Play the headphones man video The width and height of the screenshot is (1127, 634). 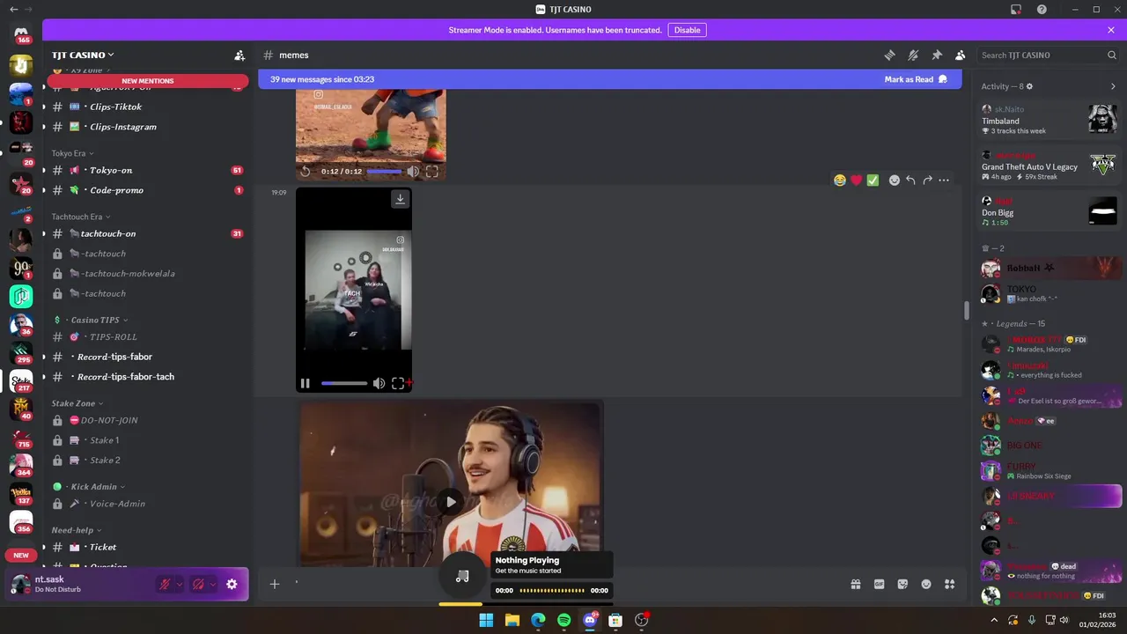[451, 502]
